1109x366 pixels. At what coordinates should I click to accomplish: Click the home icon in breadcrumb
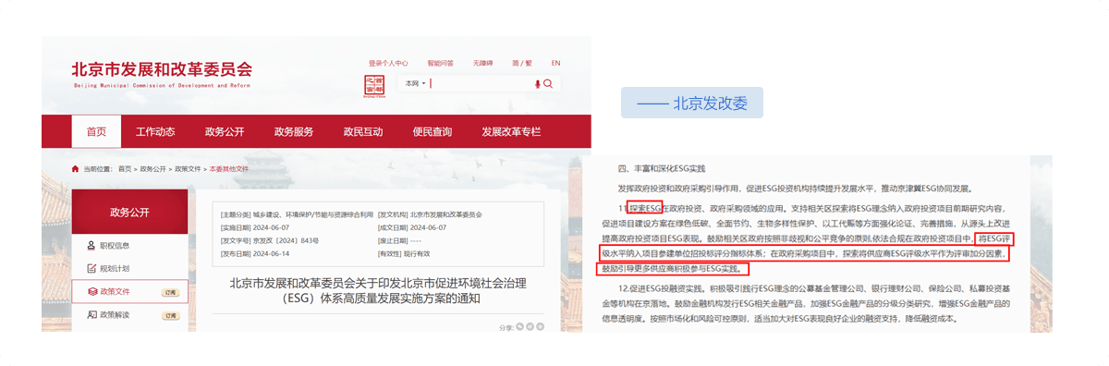pos(76,169)
